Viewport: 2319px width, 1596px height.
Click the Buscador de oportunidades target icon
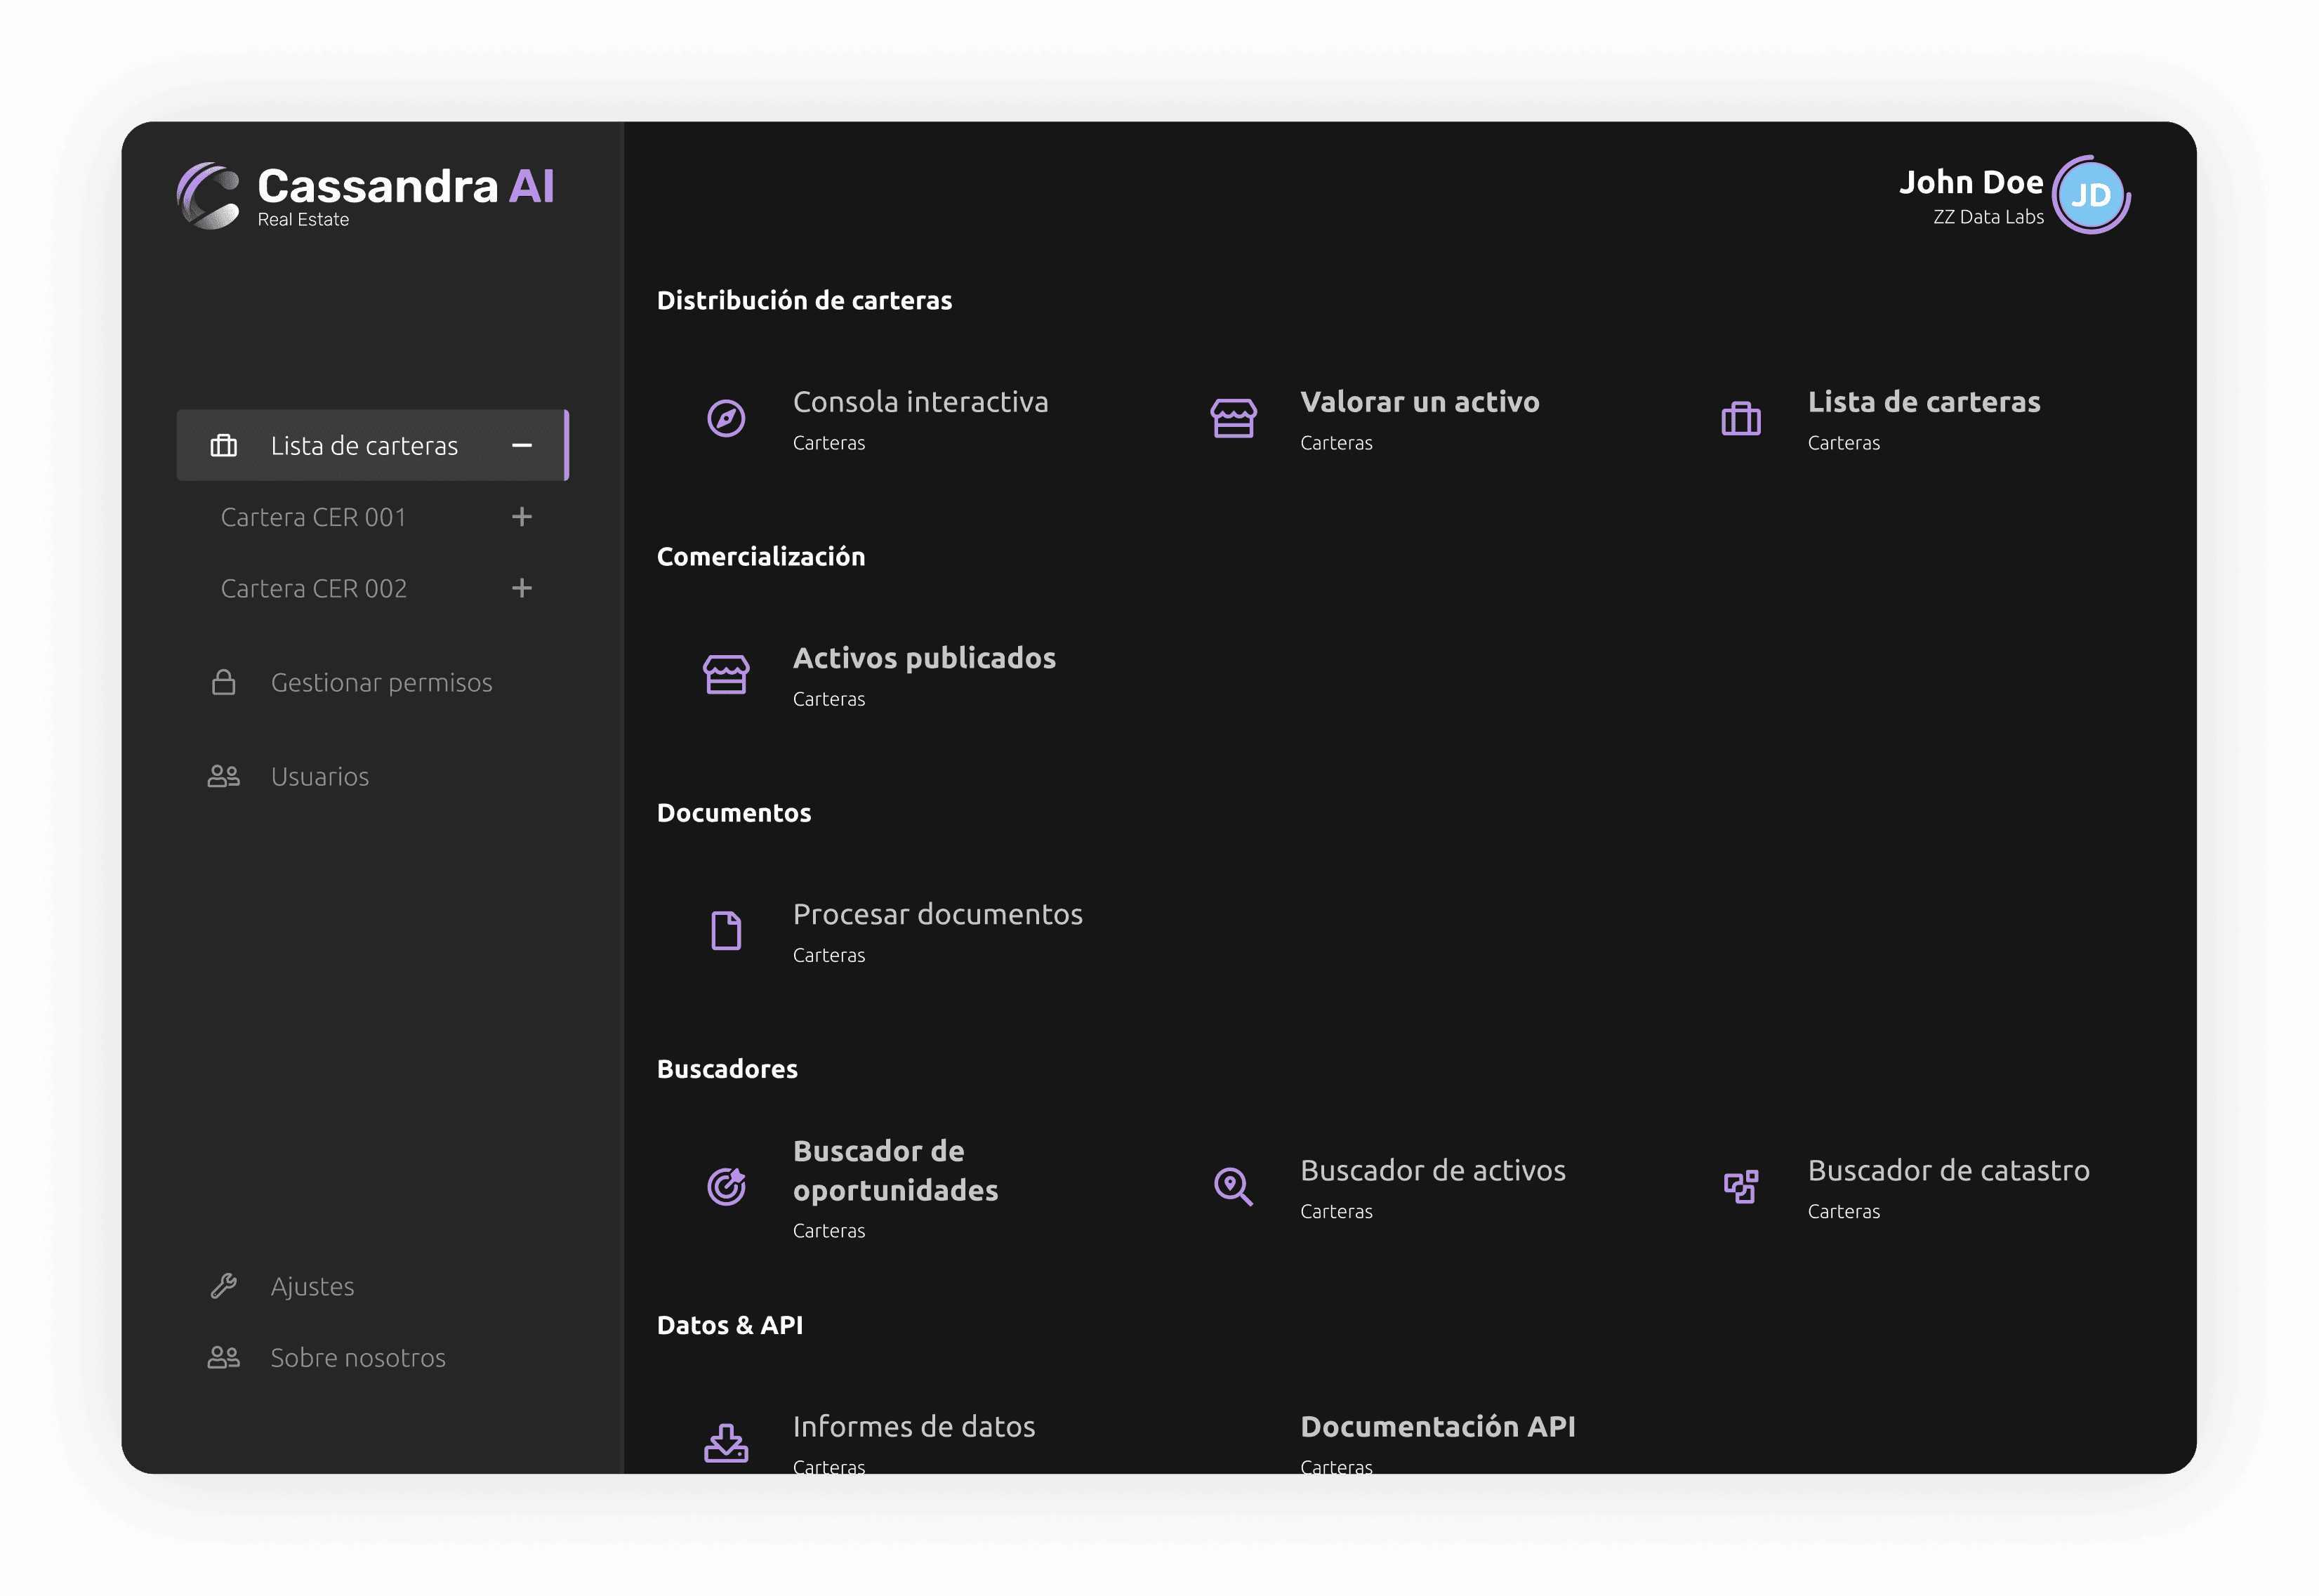pos(726,1186)
